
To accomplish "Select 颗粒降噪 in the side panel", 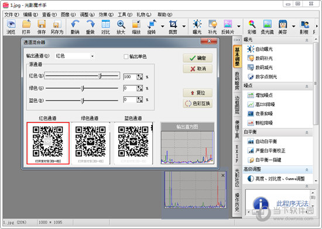I will [x=260, y=123].
